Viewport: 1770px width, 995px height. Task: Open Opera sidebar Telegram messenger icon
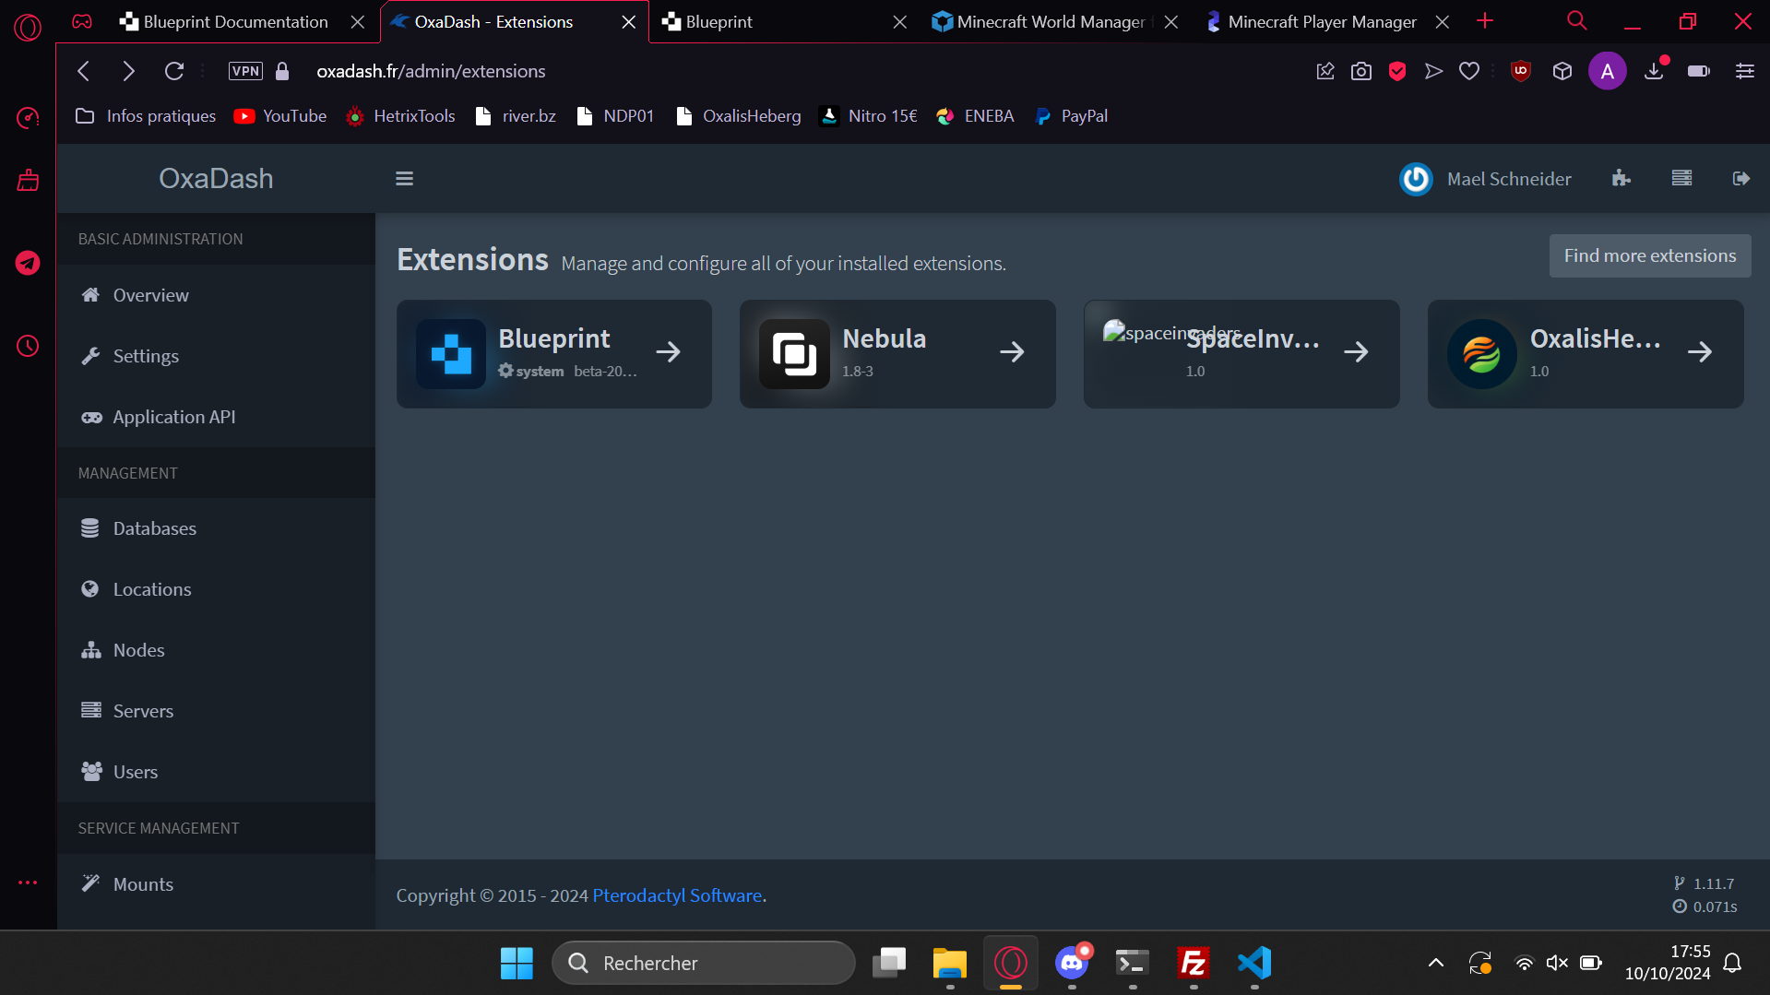coord(28,263)
